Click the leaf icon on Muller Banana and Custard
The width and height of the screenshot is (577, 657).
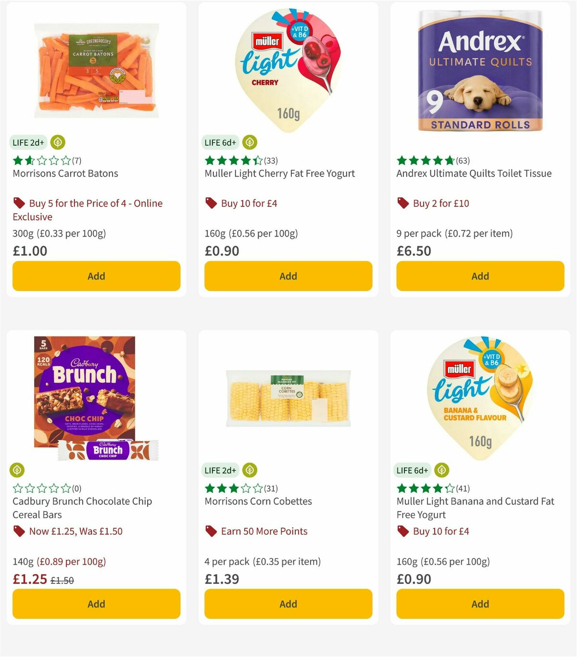pos(441,470)
